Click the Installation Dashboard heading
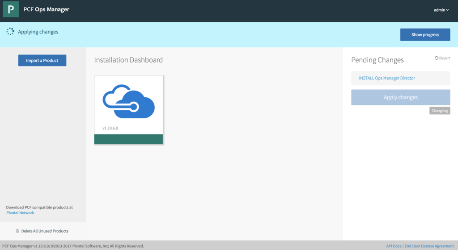 point(128,60)
